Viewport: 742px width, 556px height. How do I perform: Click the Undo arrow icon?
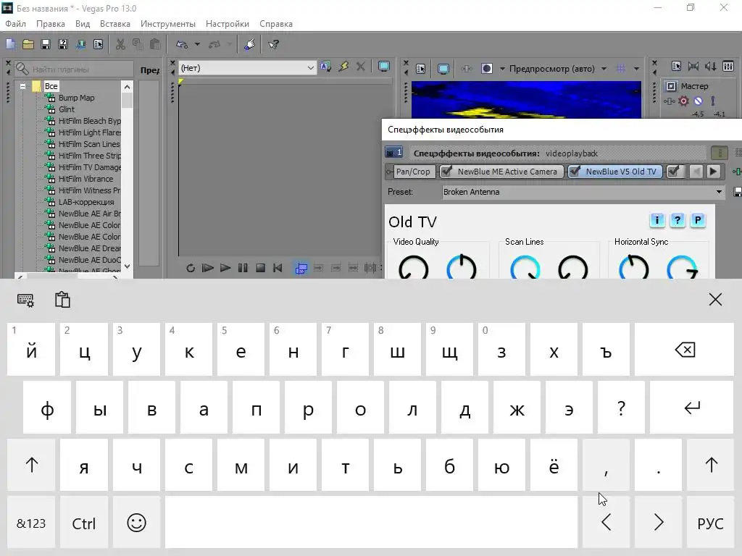[182, 44]
